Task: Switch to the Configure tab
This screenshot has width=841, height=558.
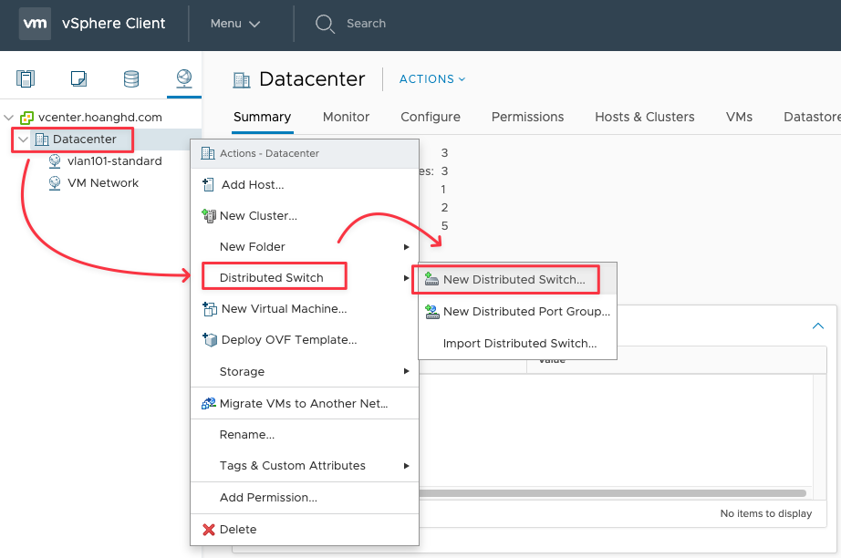Action: 431,117
